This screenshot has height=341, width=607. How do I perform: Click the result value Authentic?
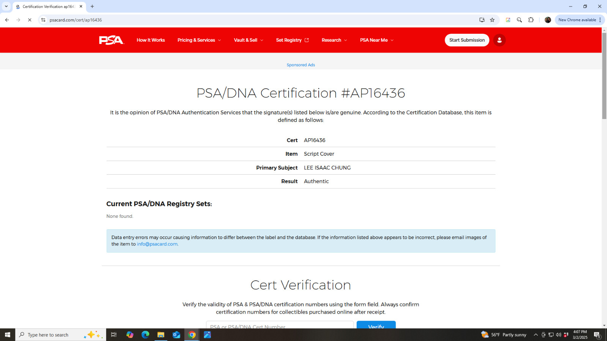point(316,181)
